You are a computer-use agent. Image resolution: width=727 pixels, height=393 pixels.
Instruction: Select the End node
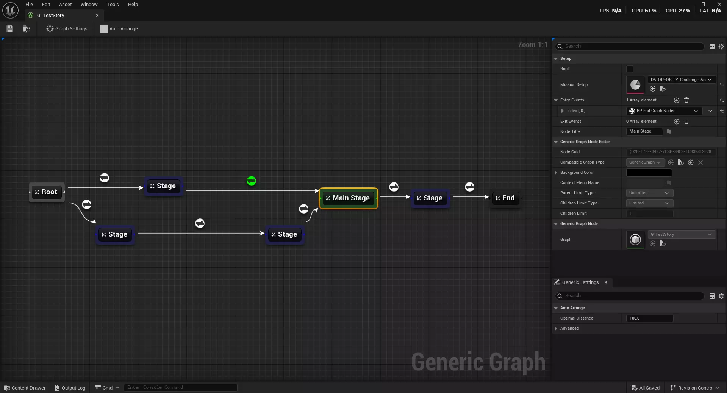click(x=506, y=198)
